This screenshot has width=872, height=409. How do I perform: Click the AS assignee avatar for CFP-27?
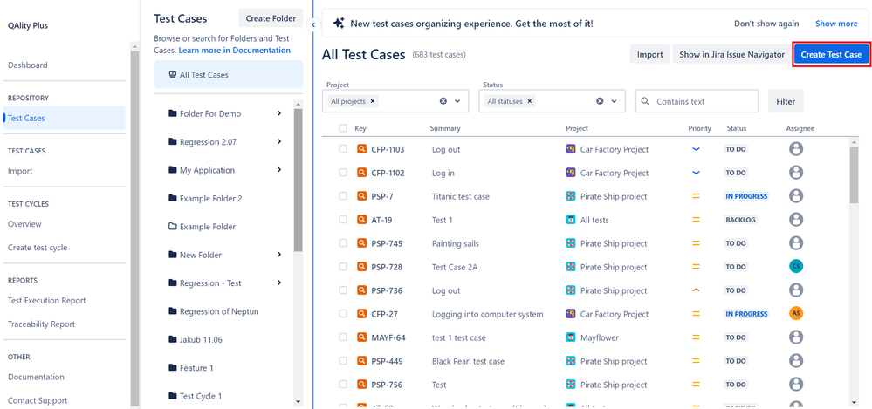[x=795, y=314]
